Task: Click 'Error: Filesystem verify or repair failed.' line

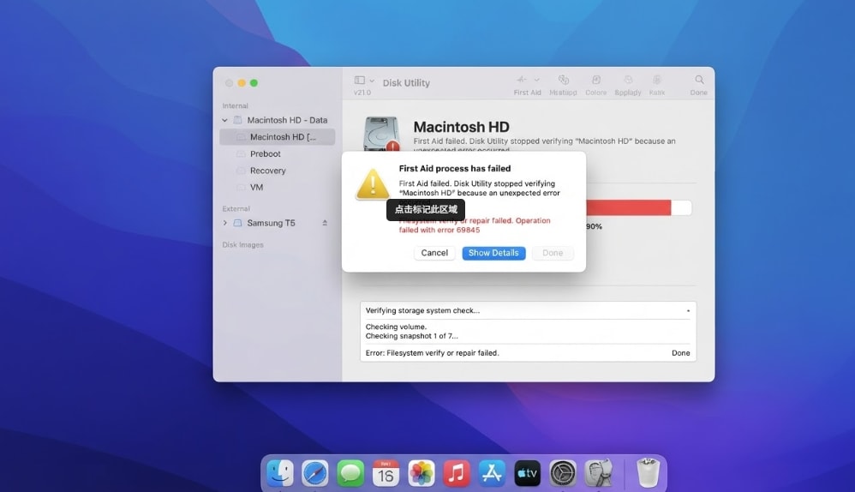Action: point(433,353)
